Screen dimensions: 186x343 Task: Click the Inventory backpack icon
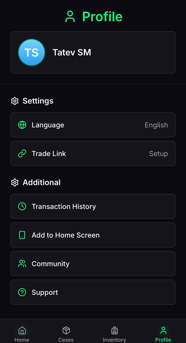pos(114,330)
